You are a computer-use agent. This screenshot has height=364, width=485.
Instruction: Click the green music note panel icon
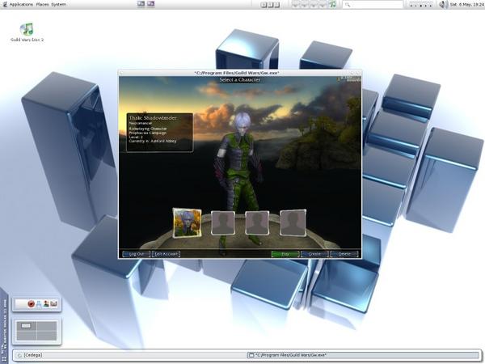pos(333,4)
